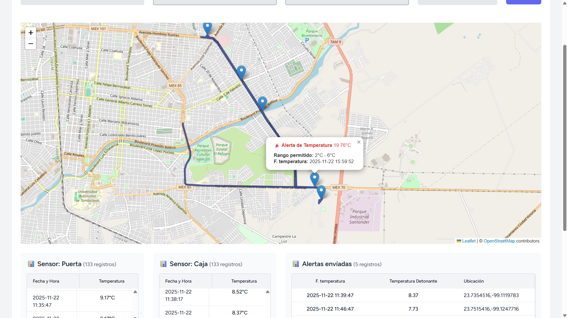Image resolution: width=567 pixels, height=318 pixels.
Task: Click Fecha y Hora header in Puerta table
Action: (x=46, y=281)
